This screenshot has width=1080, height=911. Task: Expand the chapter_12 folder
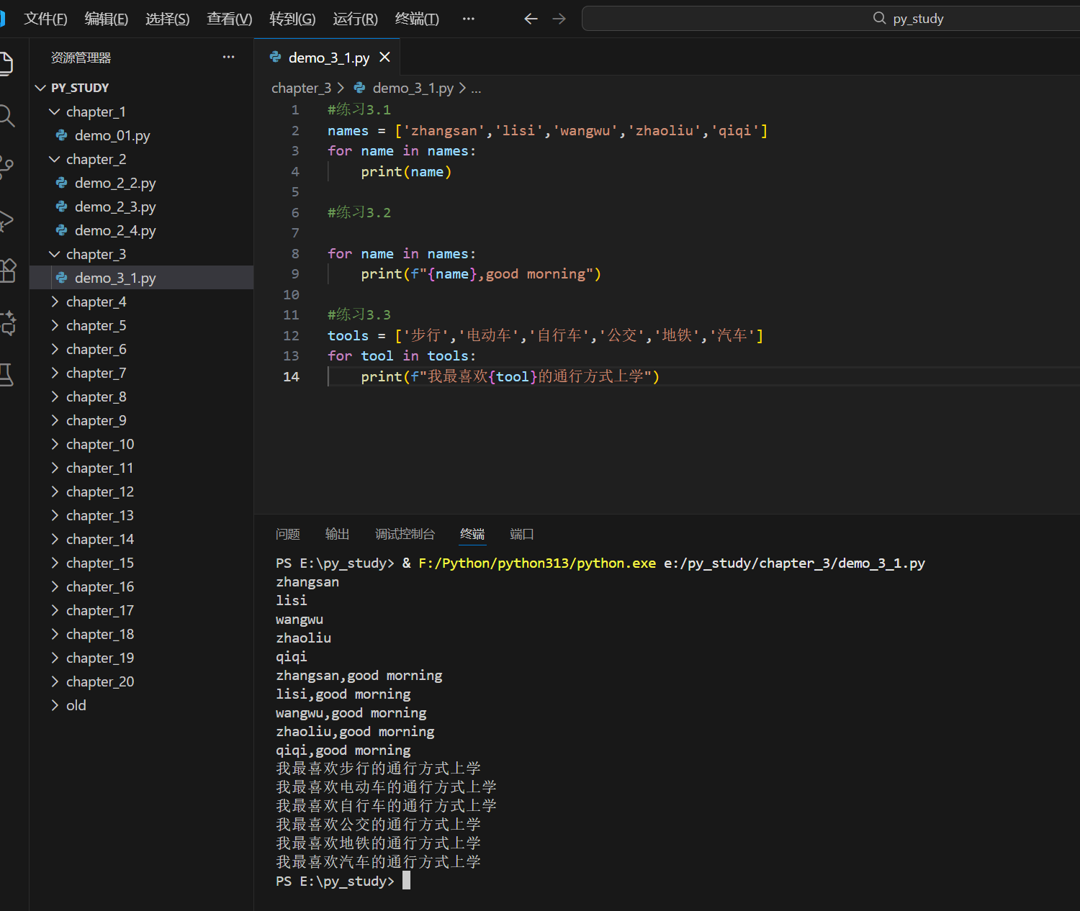click(141, 491)
